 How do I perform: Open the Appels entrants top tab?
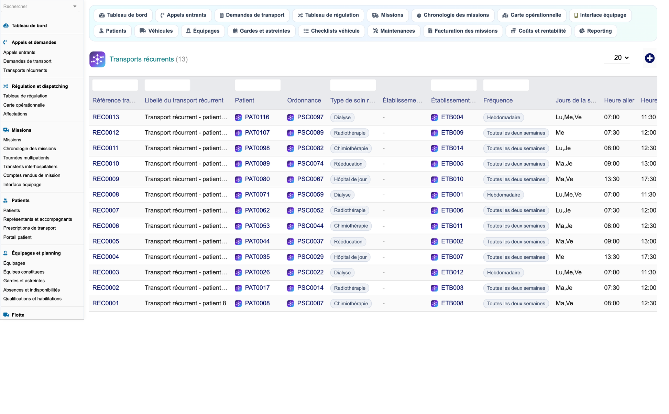(x=184, y=15)
